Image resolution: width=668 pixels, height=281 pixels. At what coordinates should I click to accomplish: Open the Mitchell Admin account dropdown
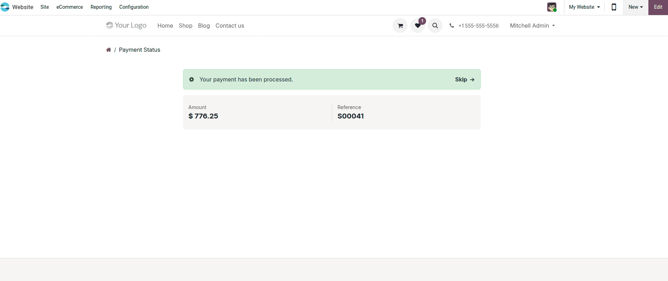click(532, 26)
